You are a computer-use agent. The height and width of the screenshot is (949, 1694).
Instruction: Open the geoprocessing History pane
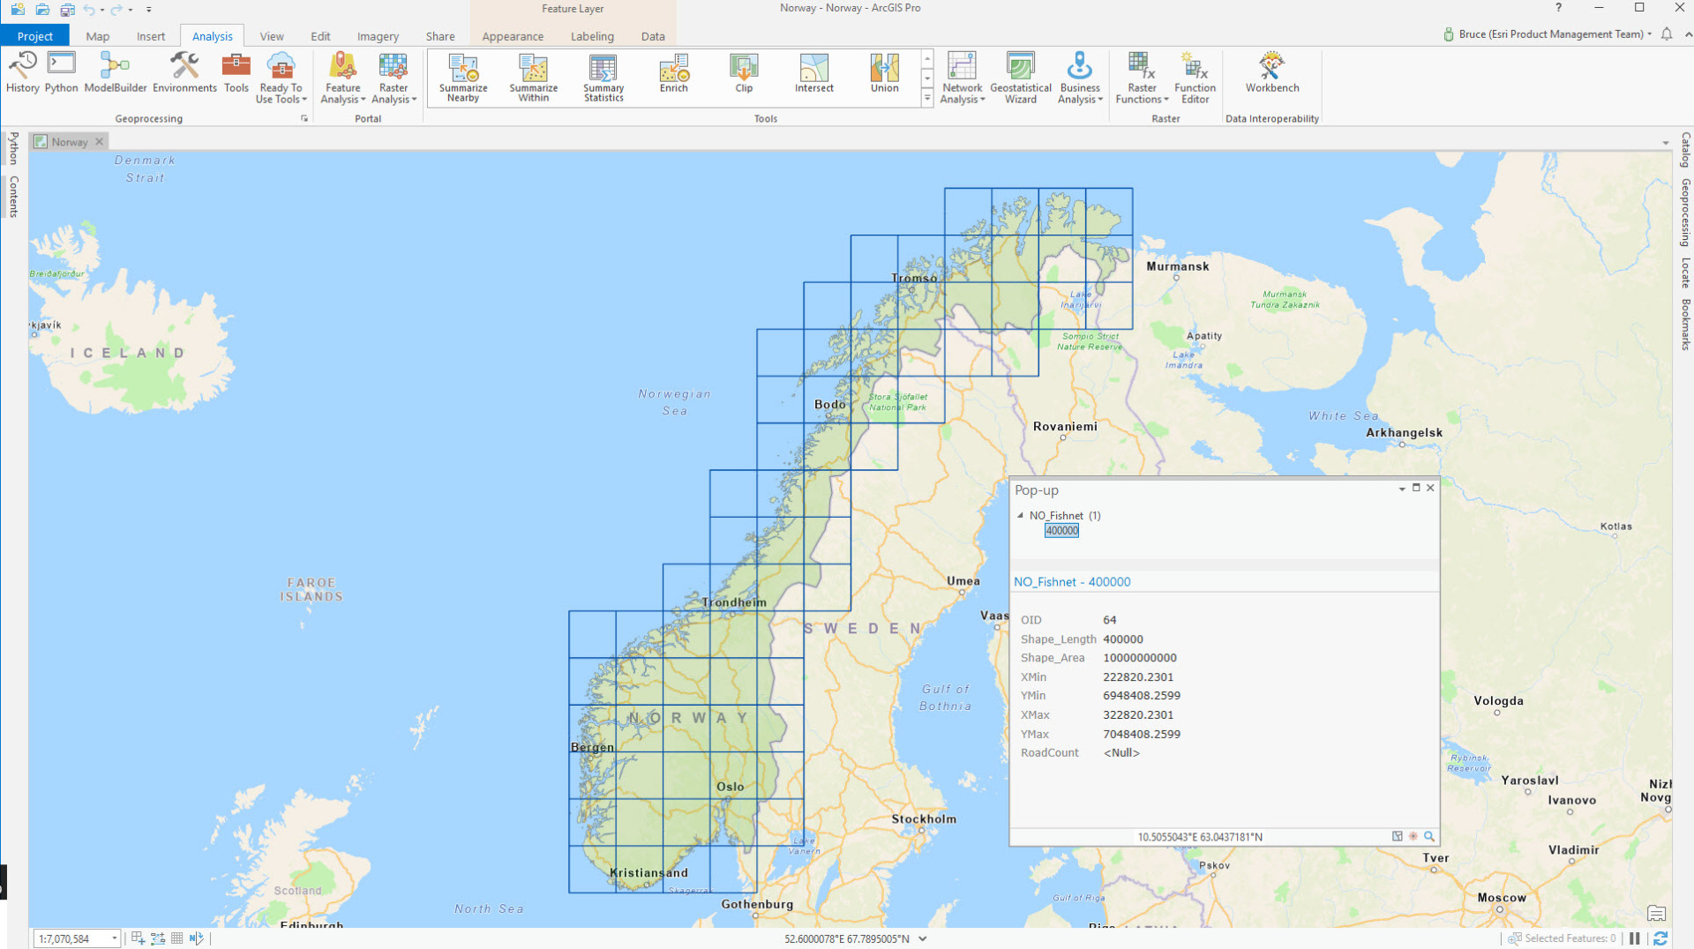coord(22,72)
